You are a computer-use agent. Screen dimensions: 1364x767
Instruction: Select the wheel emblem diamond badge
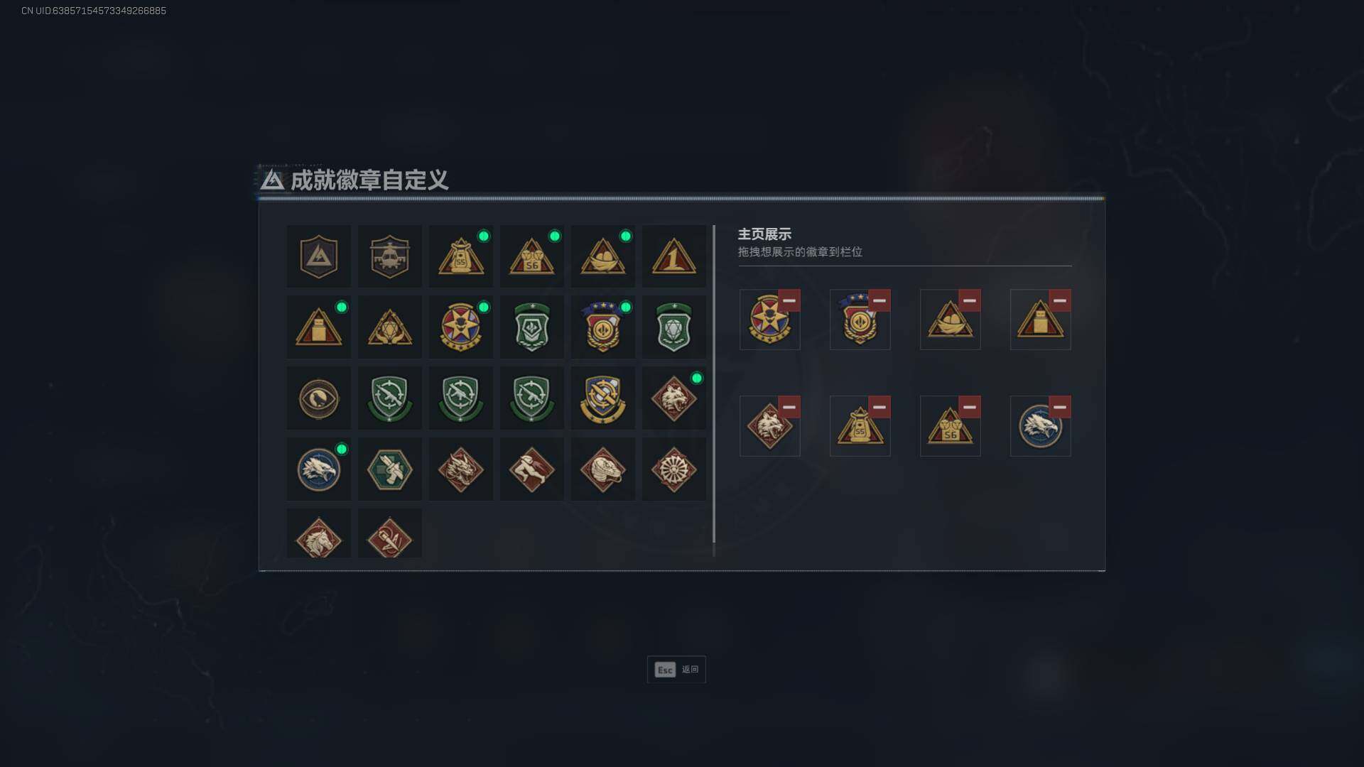(673, 469)
